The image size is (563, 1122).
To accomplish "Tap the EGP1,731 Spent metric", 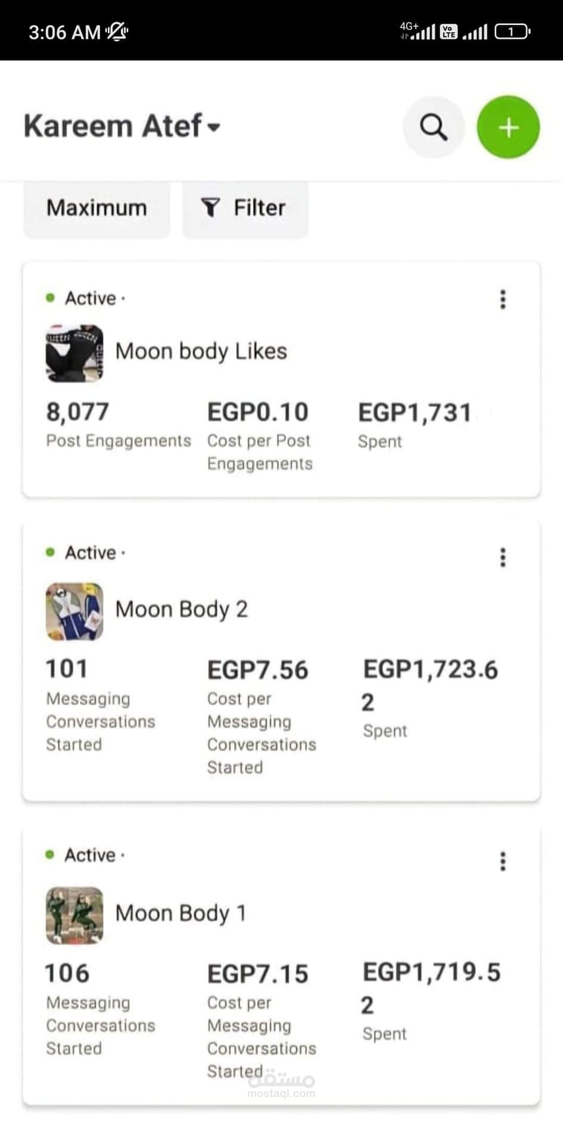I will (x=415, y=424).
